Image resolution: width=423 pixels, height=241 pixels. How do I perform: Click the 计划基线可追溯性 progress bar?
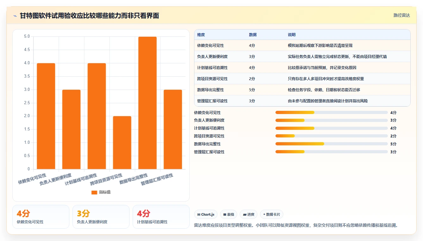click(x=331, y=128)
